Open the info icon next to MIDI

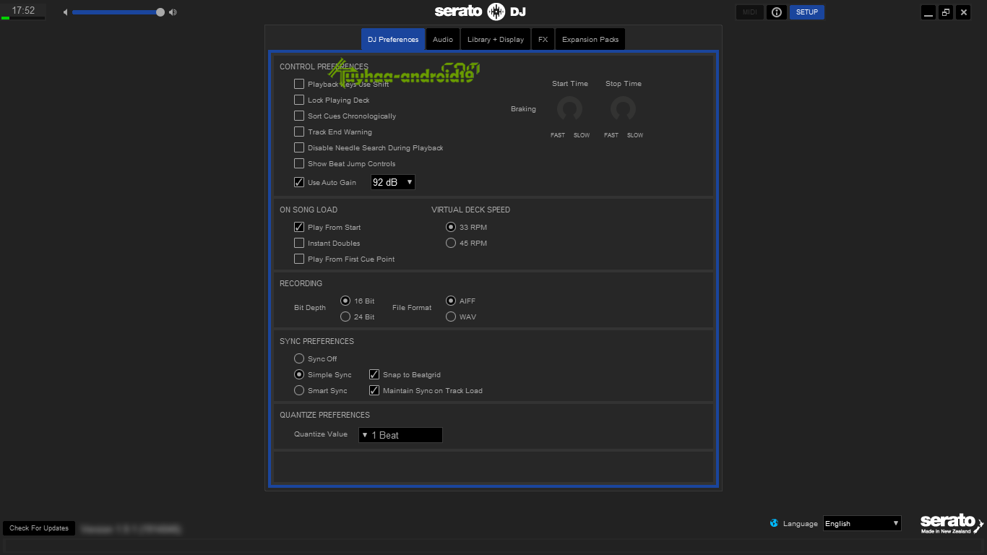(x=776, y=12)
